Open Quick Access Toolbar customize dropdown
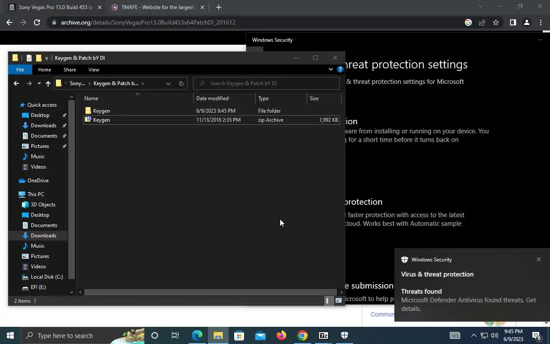Image resolution: width=550 pixels, height=344 pixels. click(x=46, y=58)
